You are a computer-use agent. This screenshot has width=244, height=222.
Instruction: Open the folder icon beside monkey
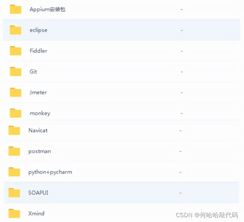[16, 113]
